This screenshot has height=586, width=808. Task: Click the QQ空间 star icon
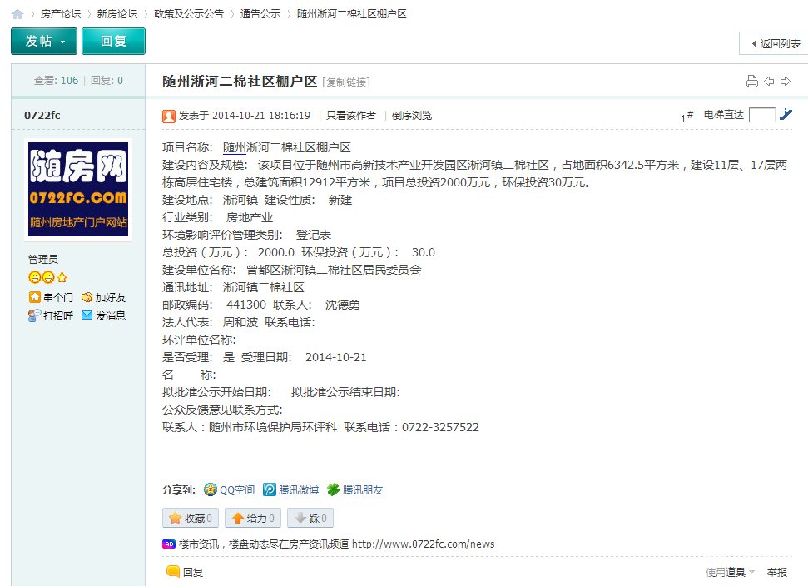pyautogui.click(x=211, y=489)
